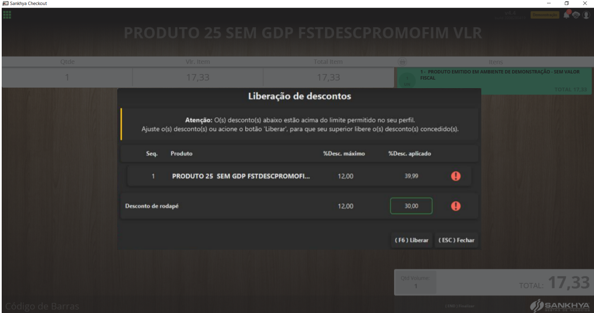Screen dimensions: 594x313
Task: Select item 1 in the Itens list
Action: pyautogui.click(x=494, y=81)
